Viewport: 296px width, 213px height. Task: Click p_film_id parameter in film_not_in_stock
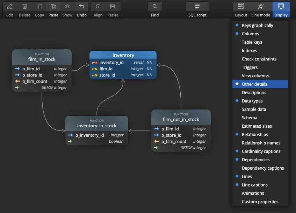pos(170,129)
